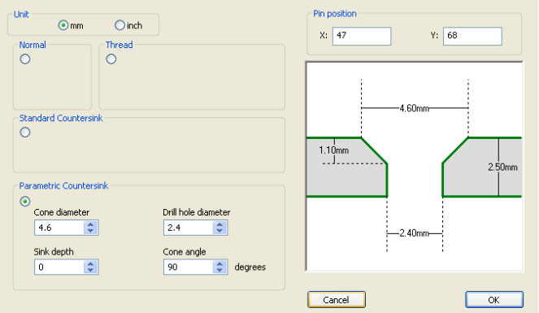
Task: Click the Pin position Y field
Action: [x=472, y=36]
